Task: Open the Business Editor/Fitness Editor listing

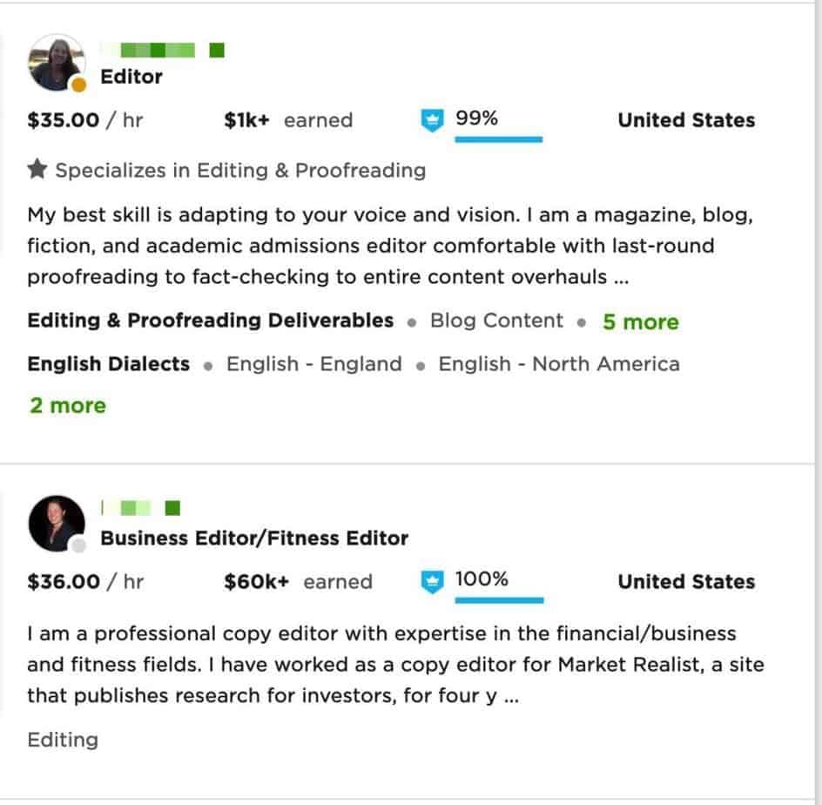Action: tap(255, 538)
